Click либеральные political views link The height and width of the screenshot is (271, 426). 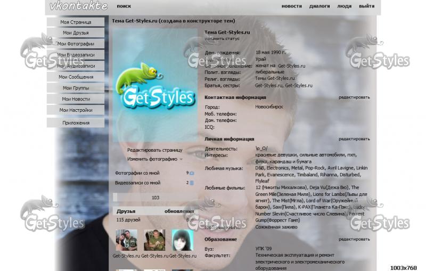point(269,72)
